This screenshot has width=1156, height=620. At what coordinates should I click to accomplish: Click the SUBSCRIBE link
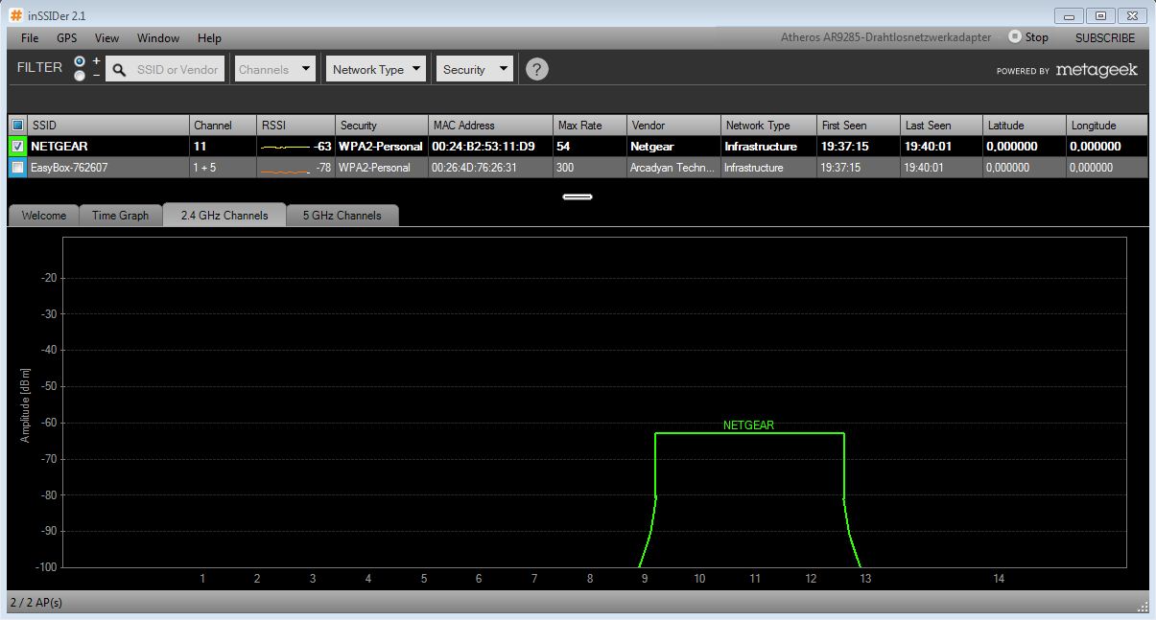pos(1105,38)
